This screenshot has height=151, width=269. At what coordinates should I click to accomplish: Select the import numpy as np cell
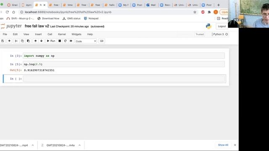[124, 56]
